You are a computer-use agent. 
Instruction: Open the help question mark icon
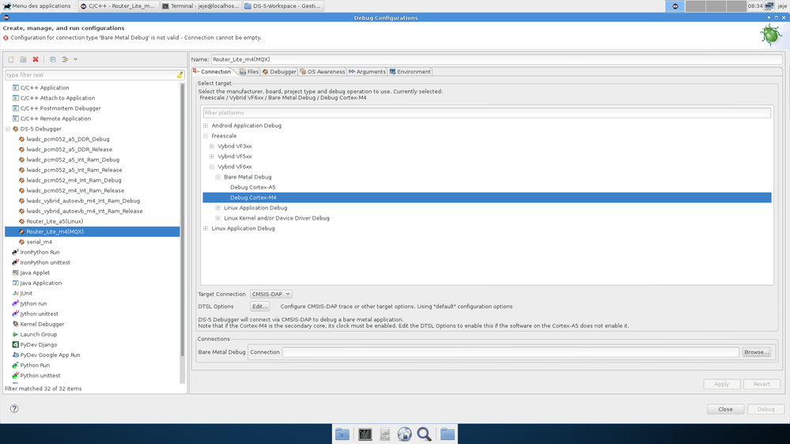pyautogui.click(x=14, y=408)
